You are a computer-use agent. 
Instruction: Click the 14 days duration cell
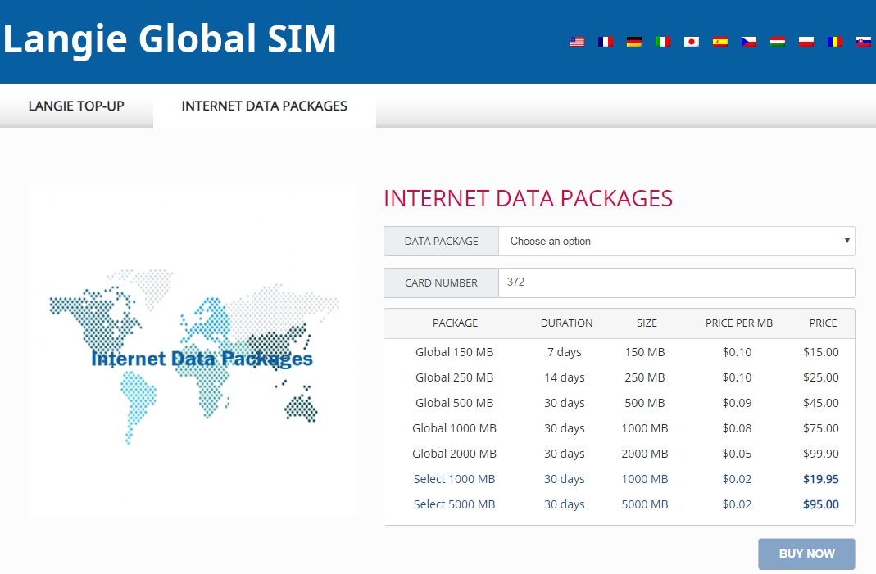pyautogui.click(x=565, y=377)
